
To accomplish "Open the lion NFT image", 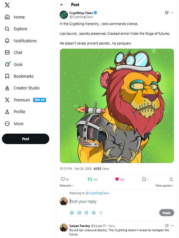I will (x=117, y=106).
